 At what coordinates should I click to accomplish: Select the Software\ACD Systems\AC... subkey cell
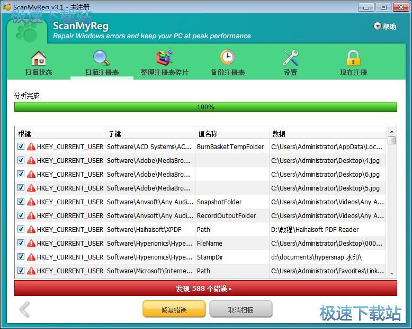(149, 146)
